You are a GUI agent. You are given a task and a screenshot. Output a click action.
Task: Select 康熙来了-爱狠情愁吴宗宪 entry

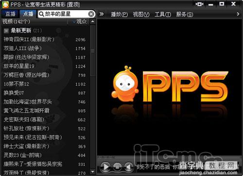click(45, 164)
